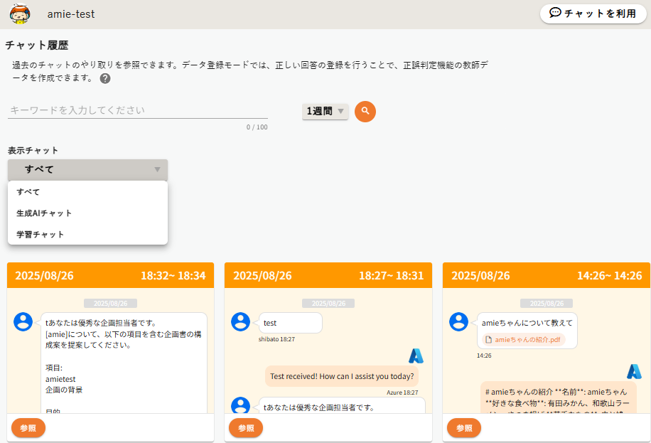This screenshot has height=443, width=651.
Task: Click the チャットを利用 button
Action: point(593,14)
